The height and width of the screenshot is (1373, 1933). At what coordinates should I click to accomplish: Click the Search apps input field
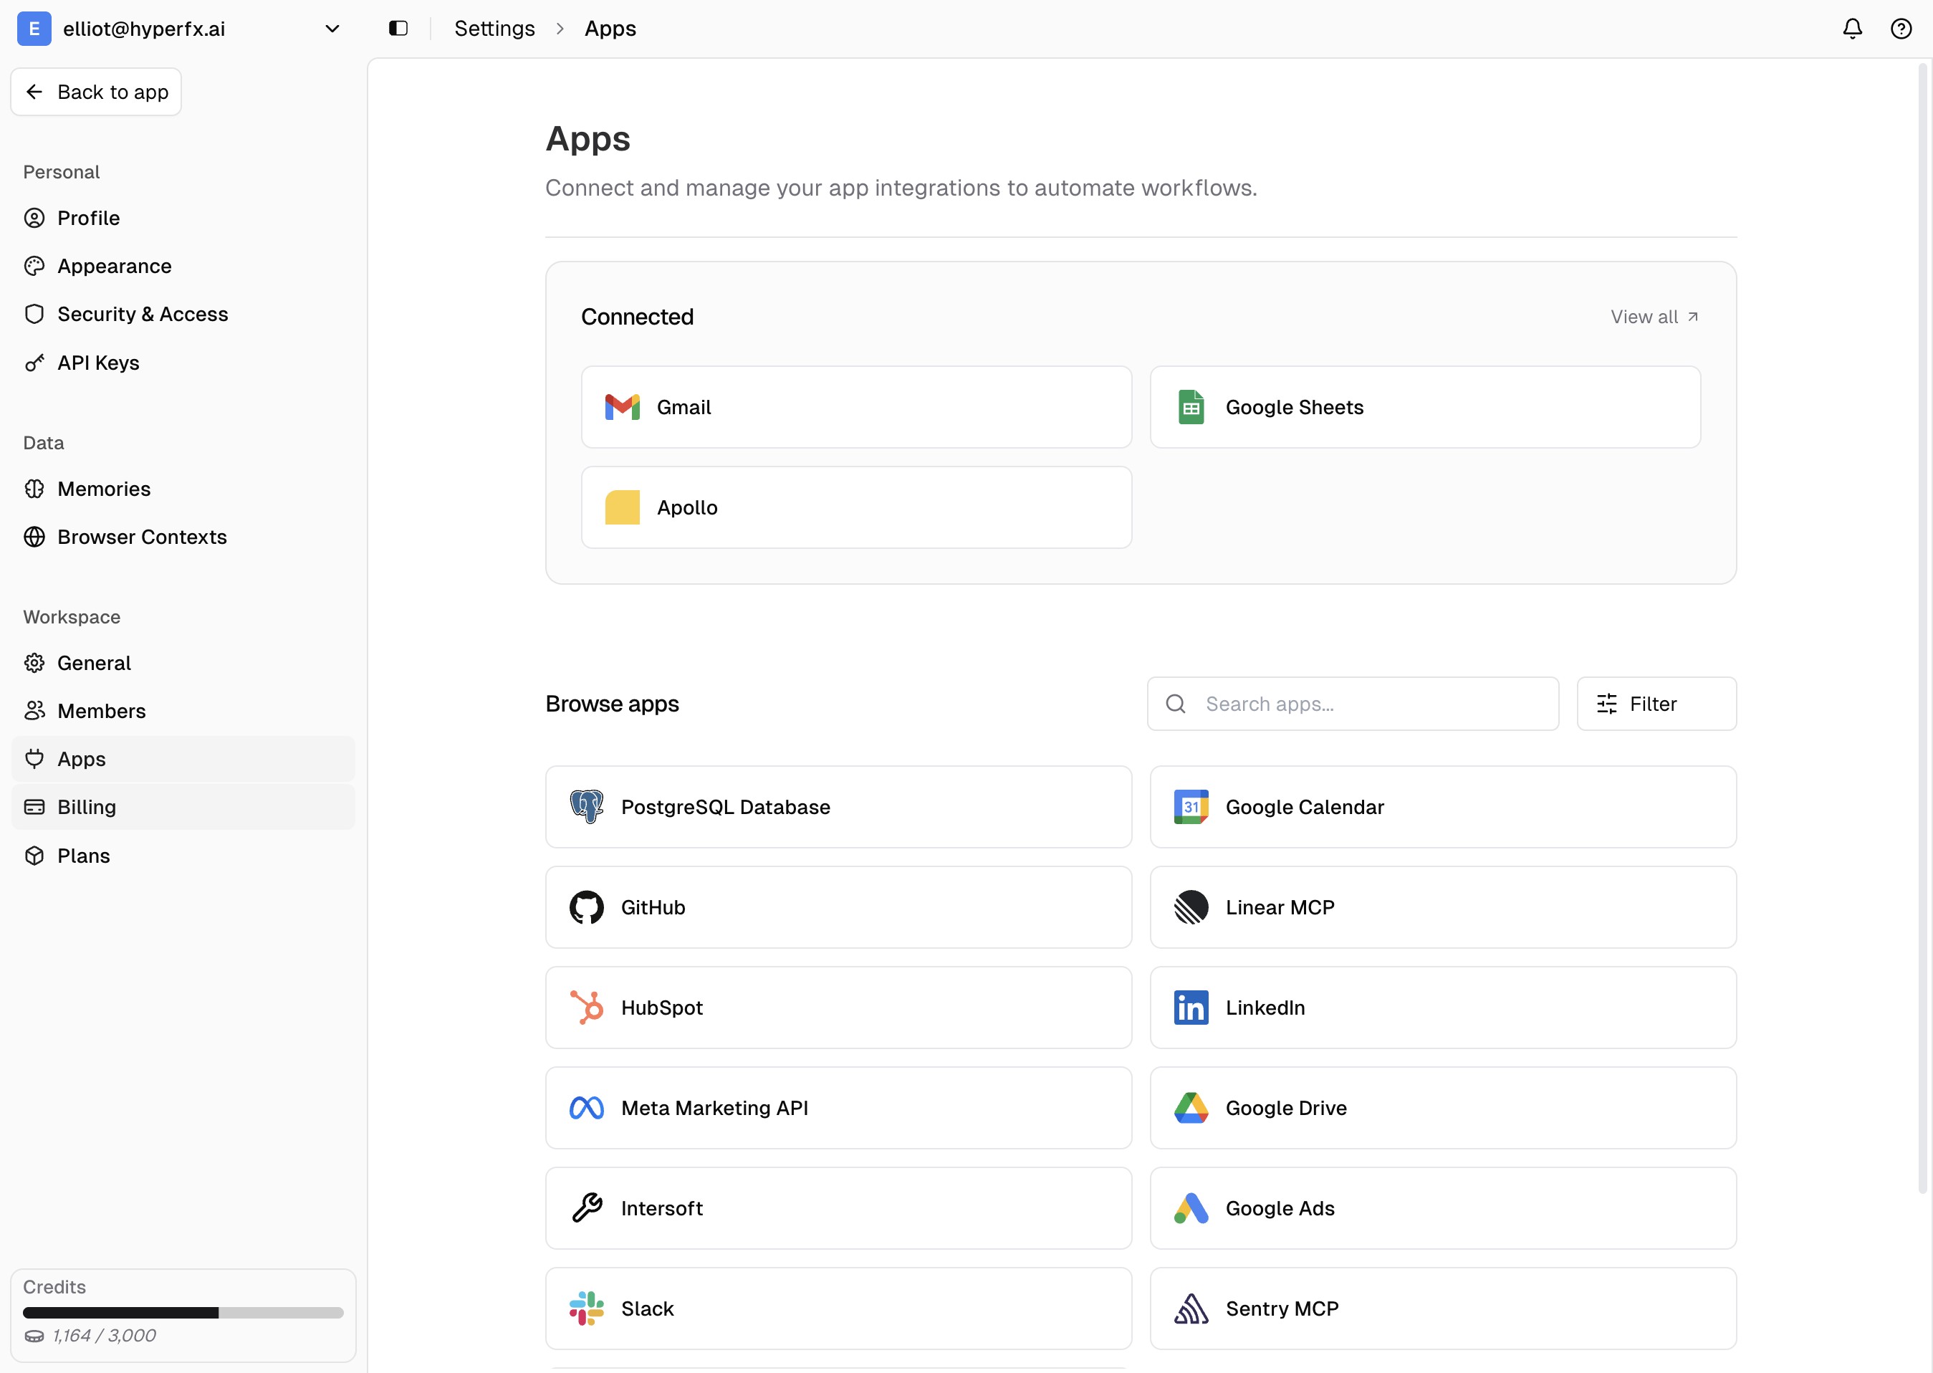click(1351, 704)
